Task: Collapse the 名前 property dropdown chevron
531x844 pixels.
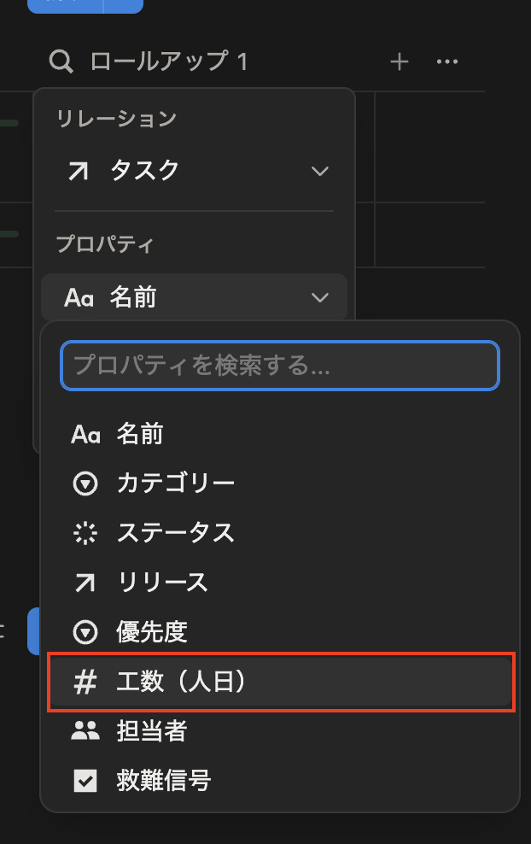Action: pyautogui.click(x=320, y=297)
